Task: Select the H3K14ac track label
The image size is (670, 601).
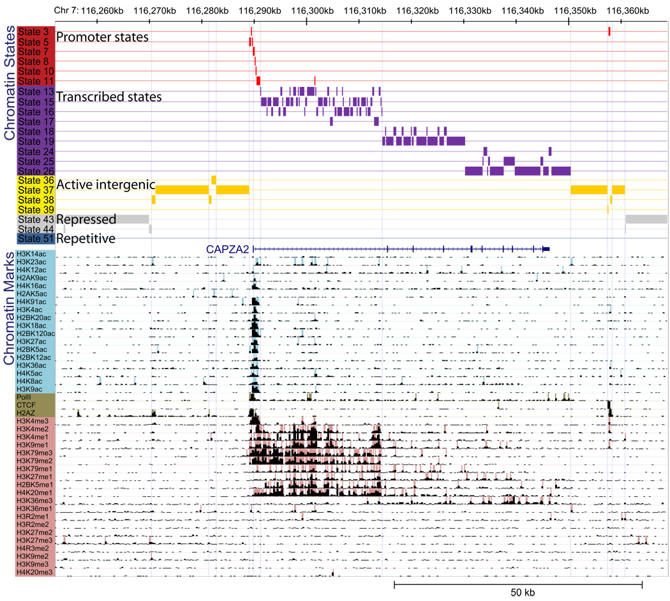Action: click(x=32, y=254)
